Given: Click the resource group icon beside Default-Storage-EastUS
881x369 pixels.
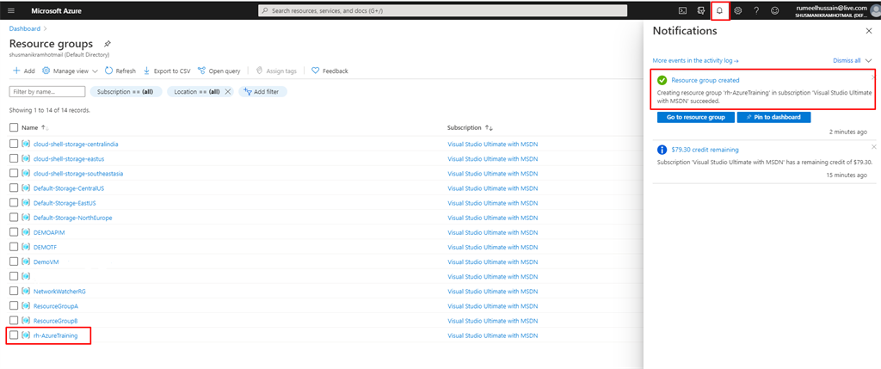Looking at the screenshot, I should pos(26,203).
